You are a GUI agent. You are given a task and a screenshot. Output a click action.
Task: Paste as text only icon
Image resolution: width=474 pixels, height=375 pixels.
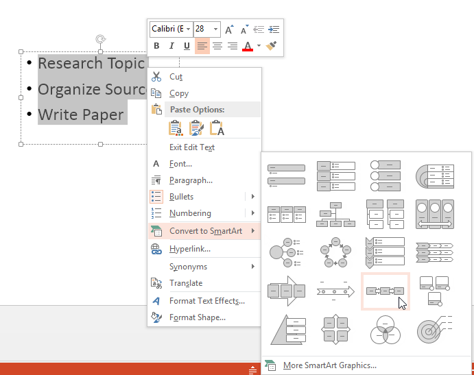[x=217, y=128]
